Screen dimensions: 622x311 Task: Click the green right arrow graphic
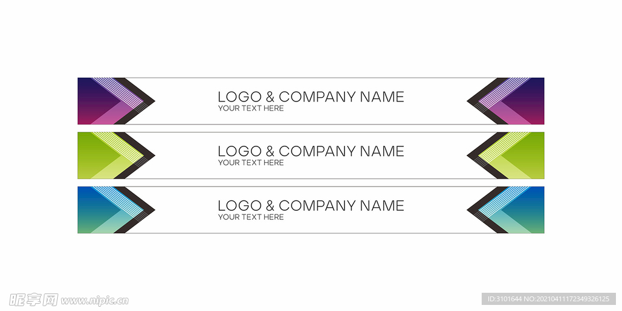pyautogui.click(x=505, y=155)
